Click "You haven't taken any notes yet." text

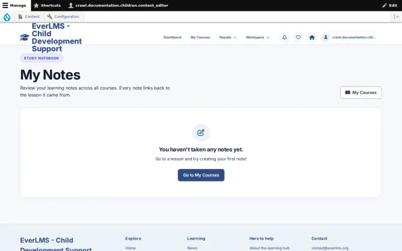201,150
